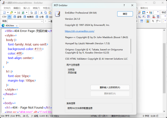Viewport: 167px width, 118px height.
Task: Click the credits list vertical scrollbar thumb
Action: point(131,46)
